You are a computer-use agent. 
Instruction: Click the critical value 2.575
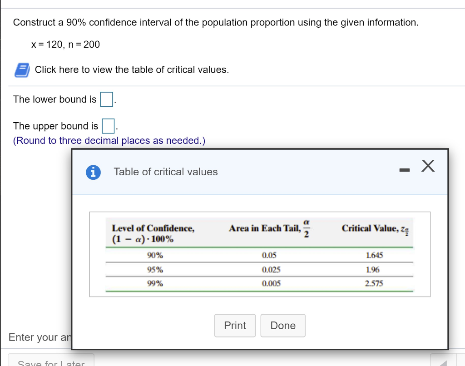coord(374,283)
